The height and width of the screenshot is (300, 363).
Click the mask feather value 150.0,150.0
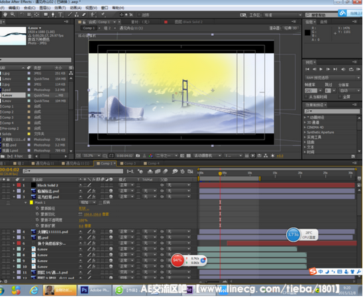(x=92, y=214)
